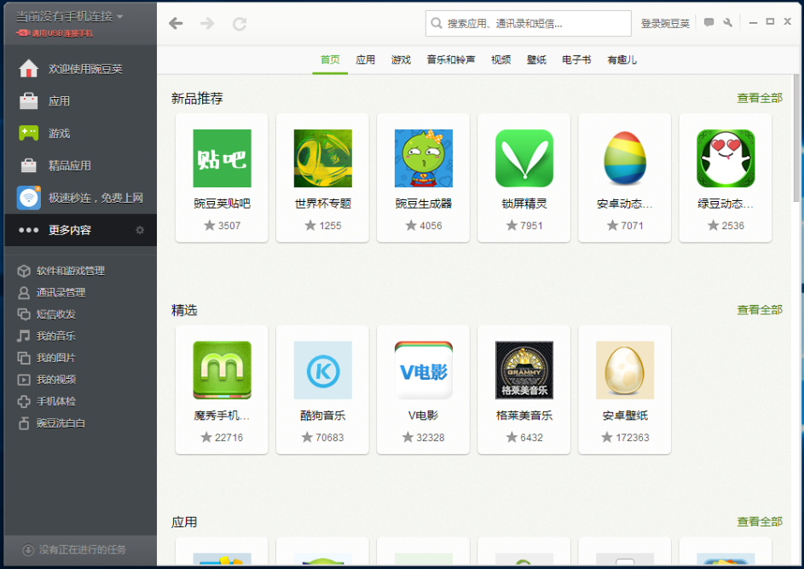Open 通讯录管理 in sidebar
This screenshot has width=804, height=569.
tap(61, 292)
